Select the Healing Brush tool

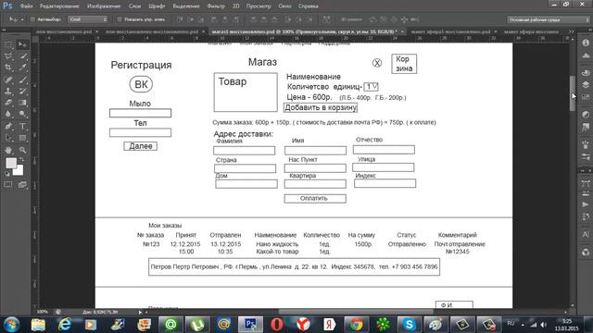[x=8, y=80]
